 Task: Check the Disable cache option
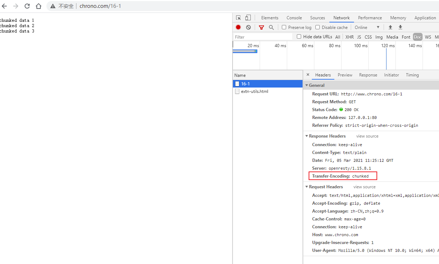tap(318, 27)
